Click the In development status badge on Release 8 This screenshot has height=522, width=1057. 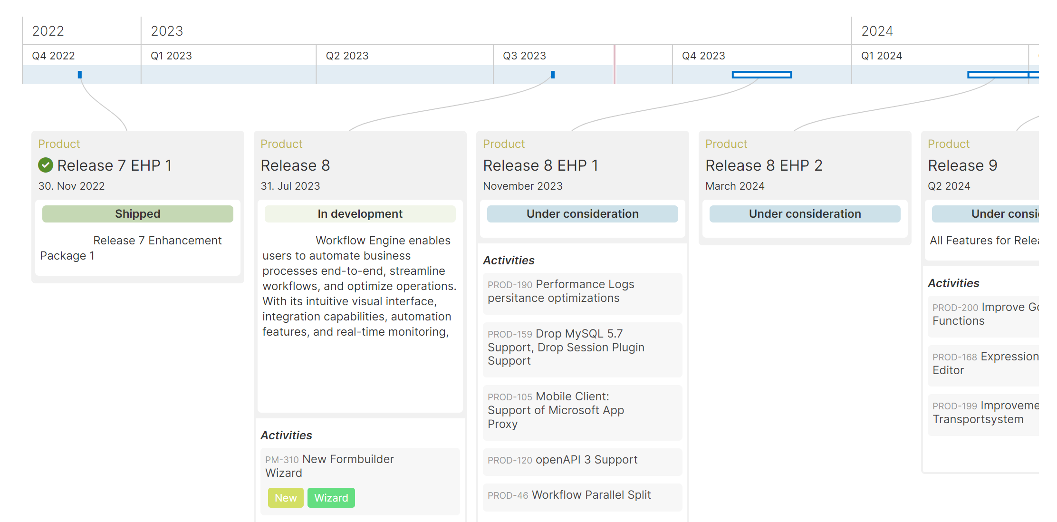coord(360,213)
